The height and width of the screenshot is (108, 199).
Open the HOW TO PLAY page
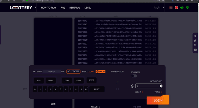48,8
